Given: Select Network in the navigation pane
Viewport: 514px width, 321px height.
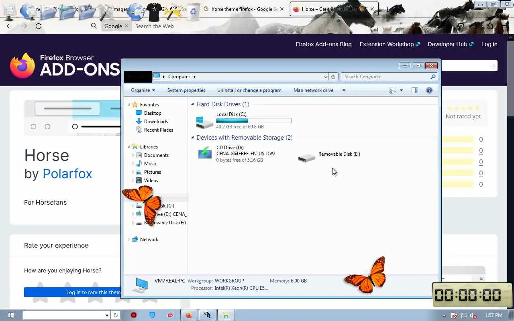Looking at the screenshot, I should [149, 240].
